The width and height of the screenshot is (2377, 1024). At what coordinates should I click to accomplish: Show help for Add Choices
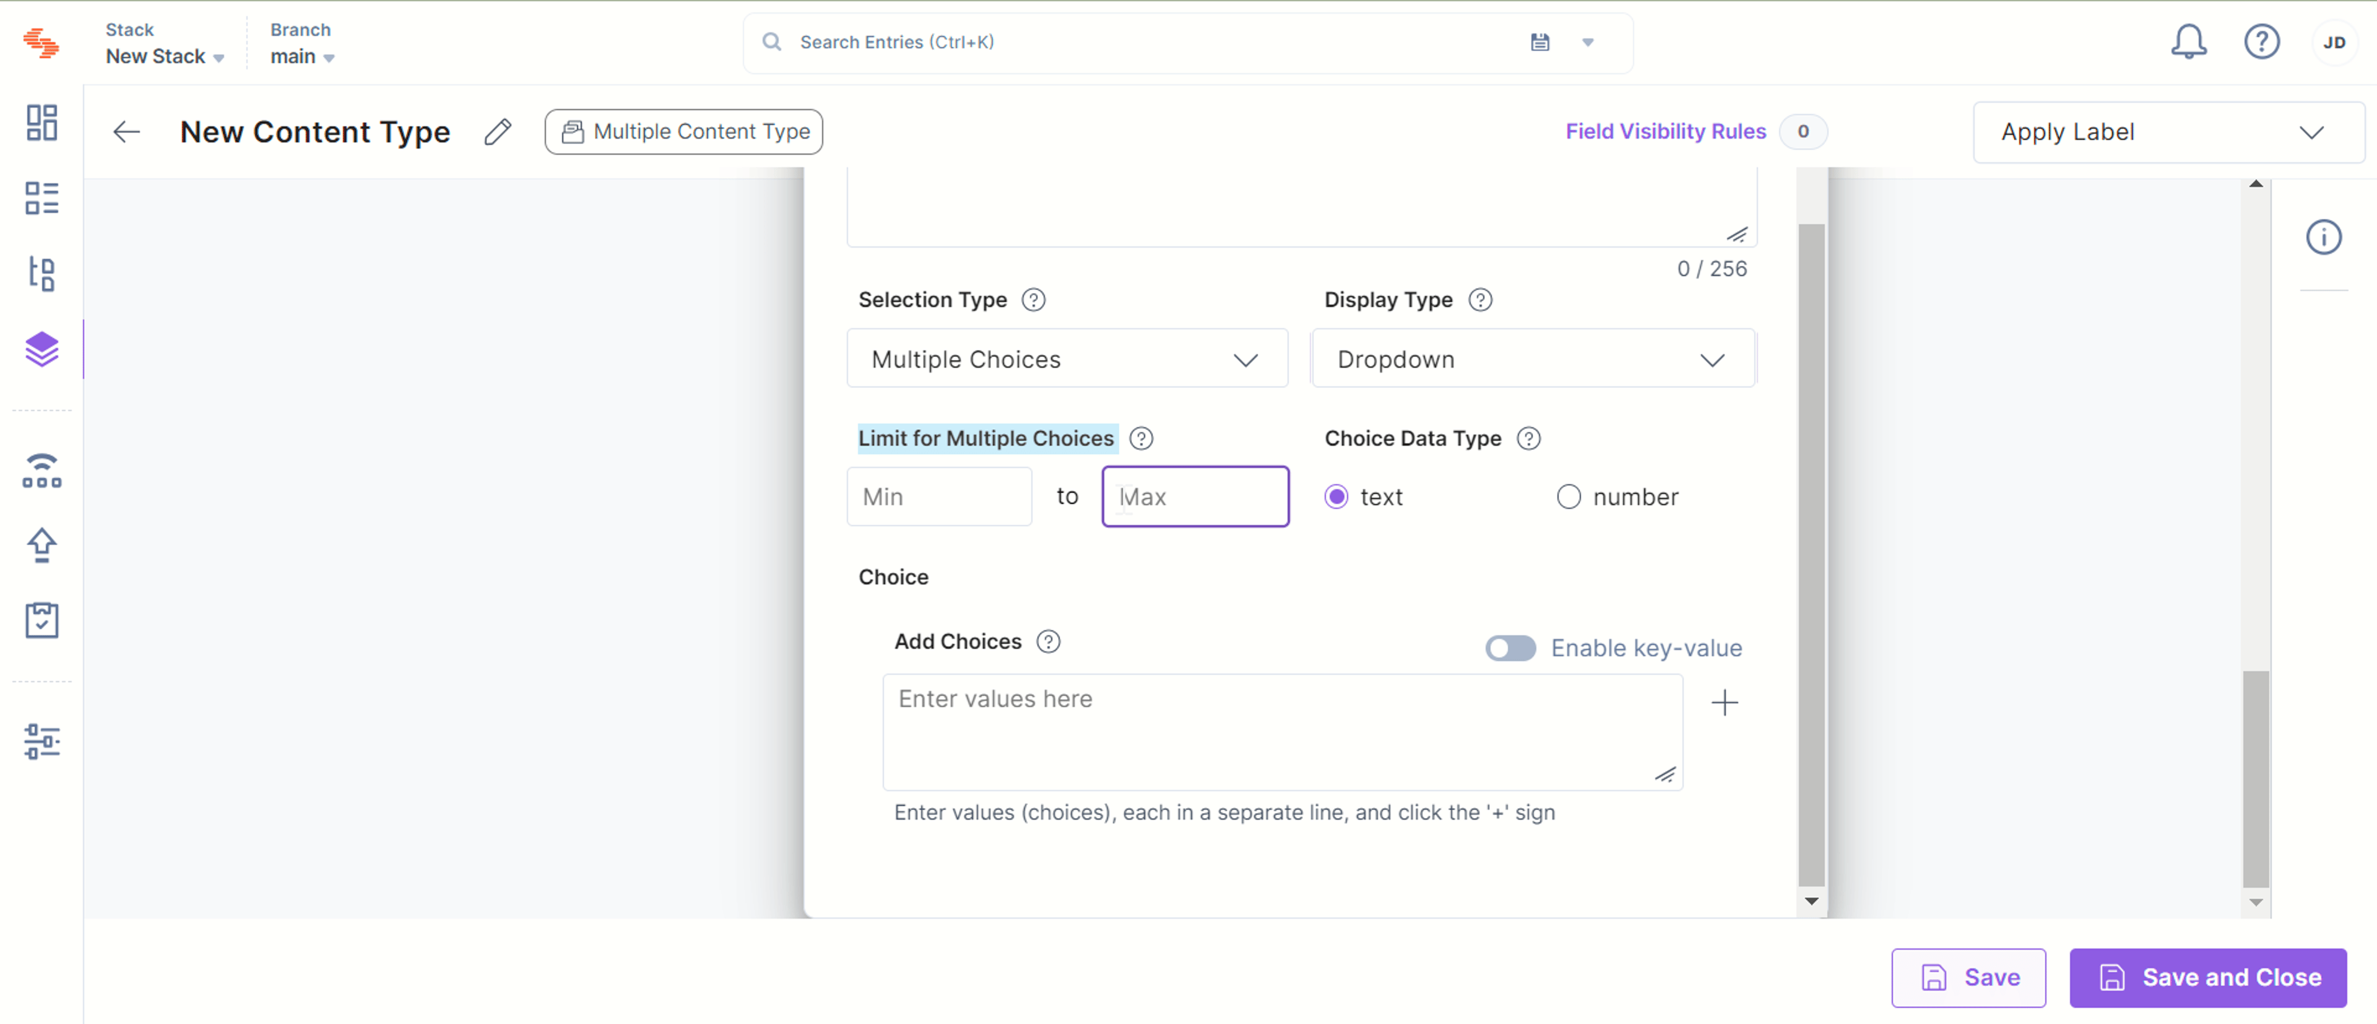[x=1048, y=641]
